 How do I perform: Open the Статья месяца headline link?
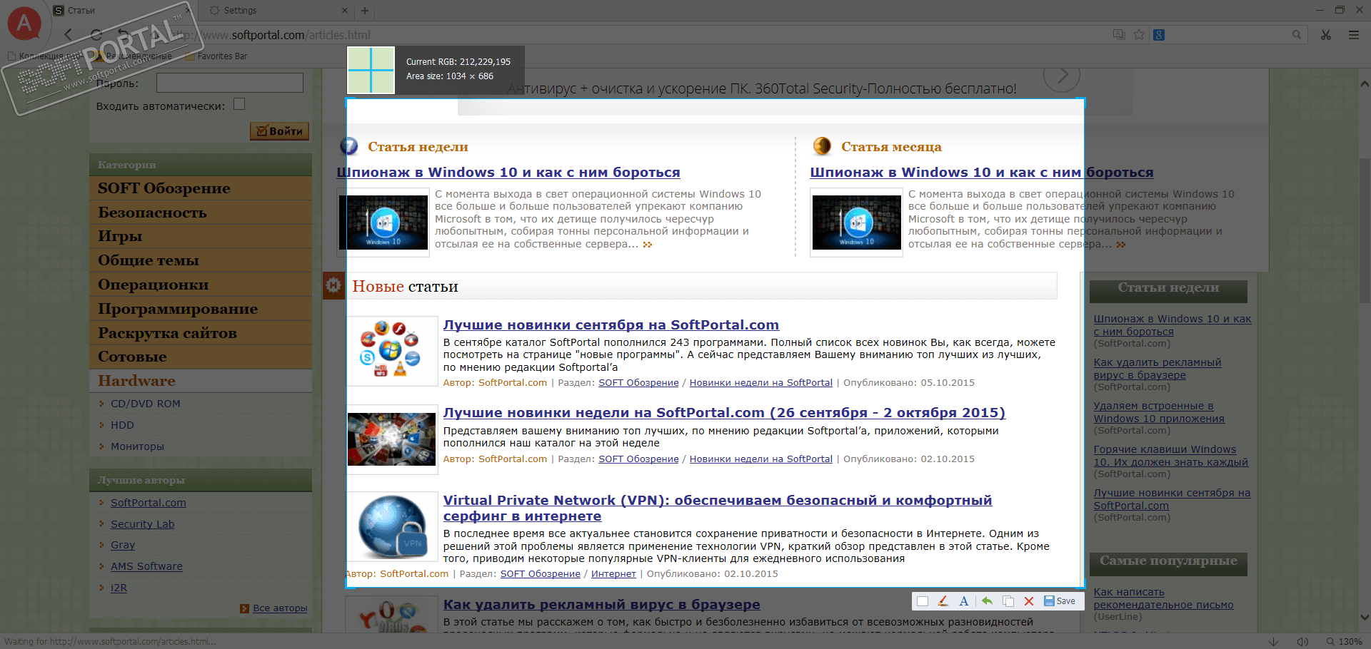982,173
